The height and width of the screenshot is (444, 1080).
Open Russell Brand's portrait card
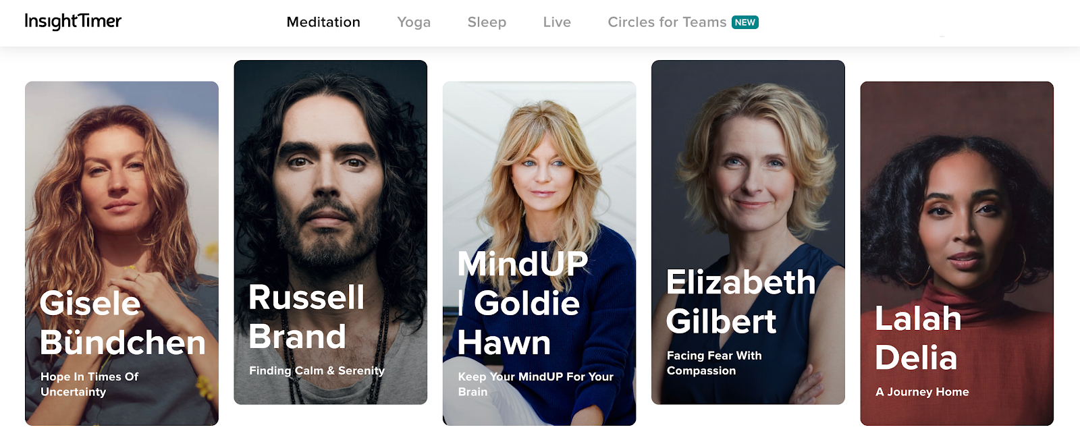pos(331,232)
